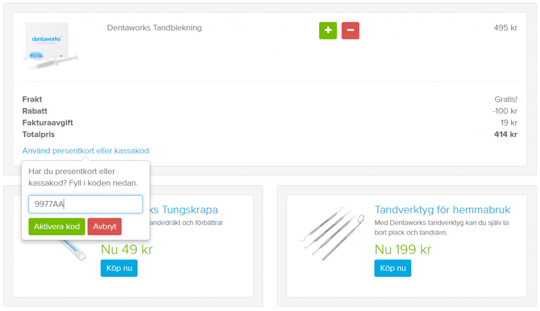Open the Tungskrapa product title
The image size is (540, 311).
pyautogui.click(x=185, y=210)
